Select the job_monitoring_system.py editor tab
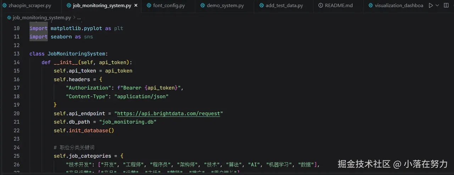 coord(101,6)
